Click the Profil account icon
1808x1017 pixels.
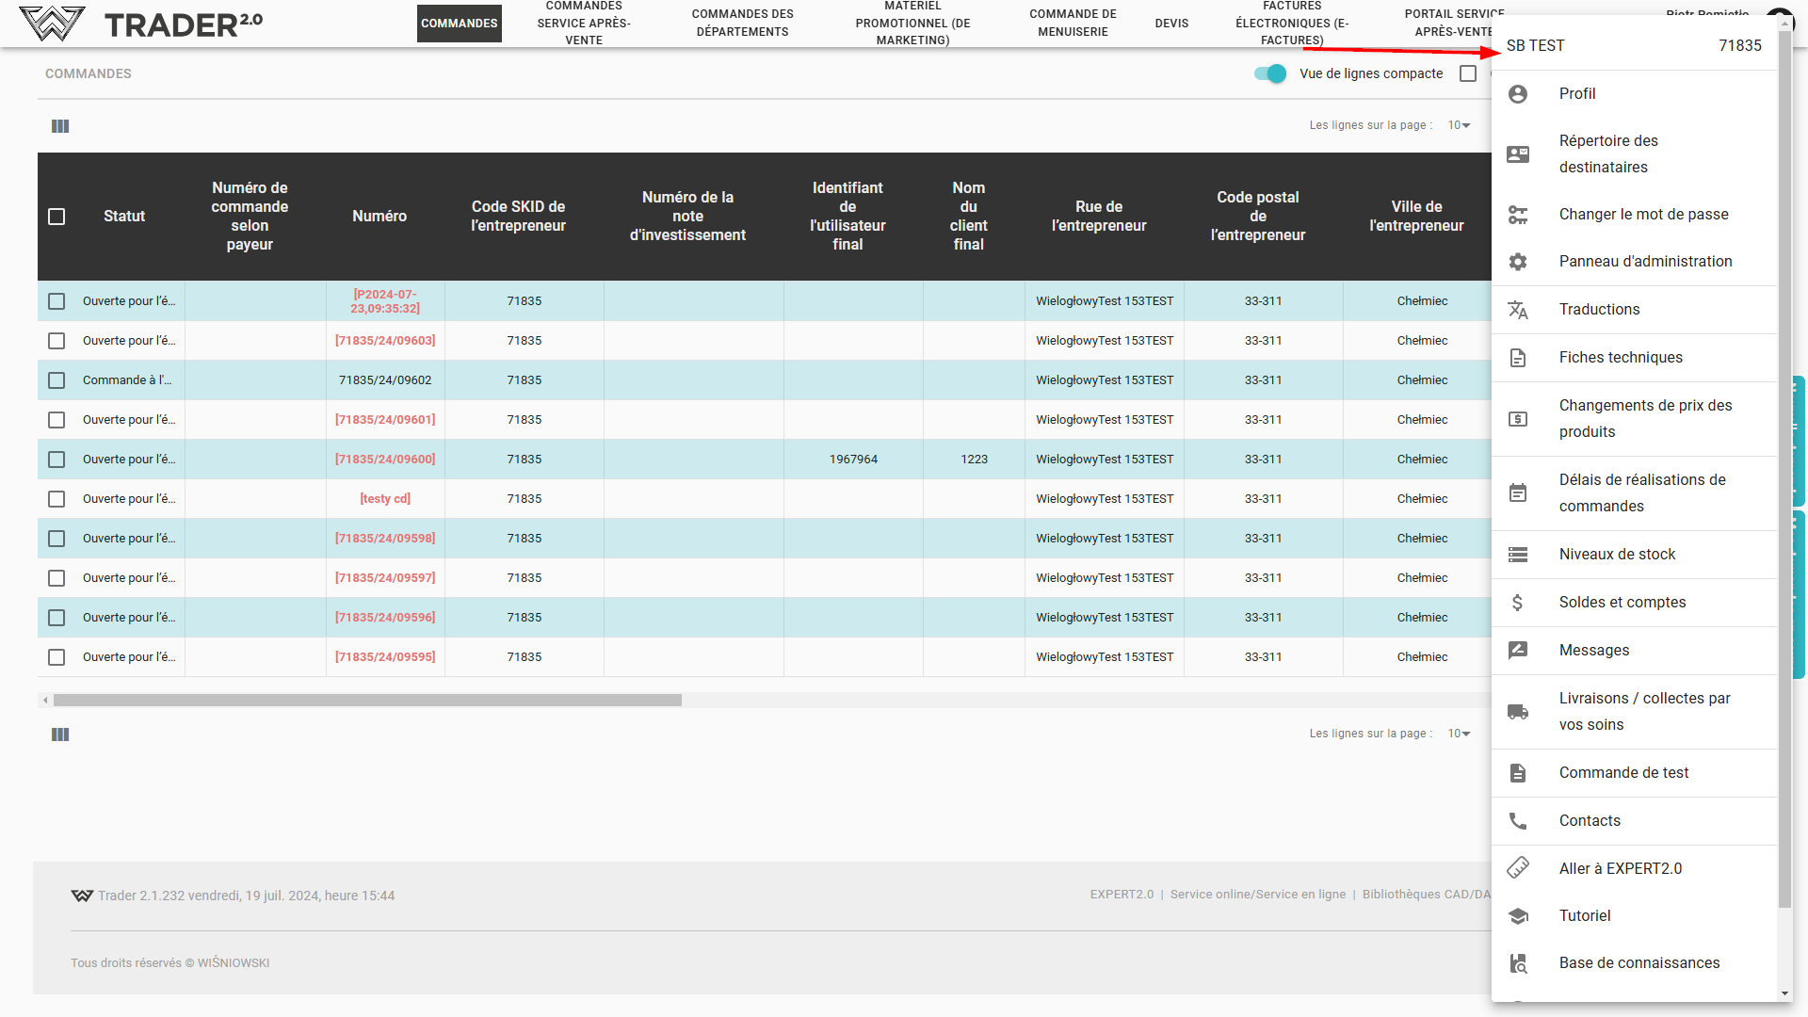(1518, 94)
